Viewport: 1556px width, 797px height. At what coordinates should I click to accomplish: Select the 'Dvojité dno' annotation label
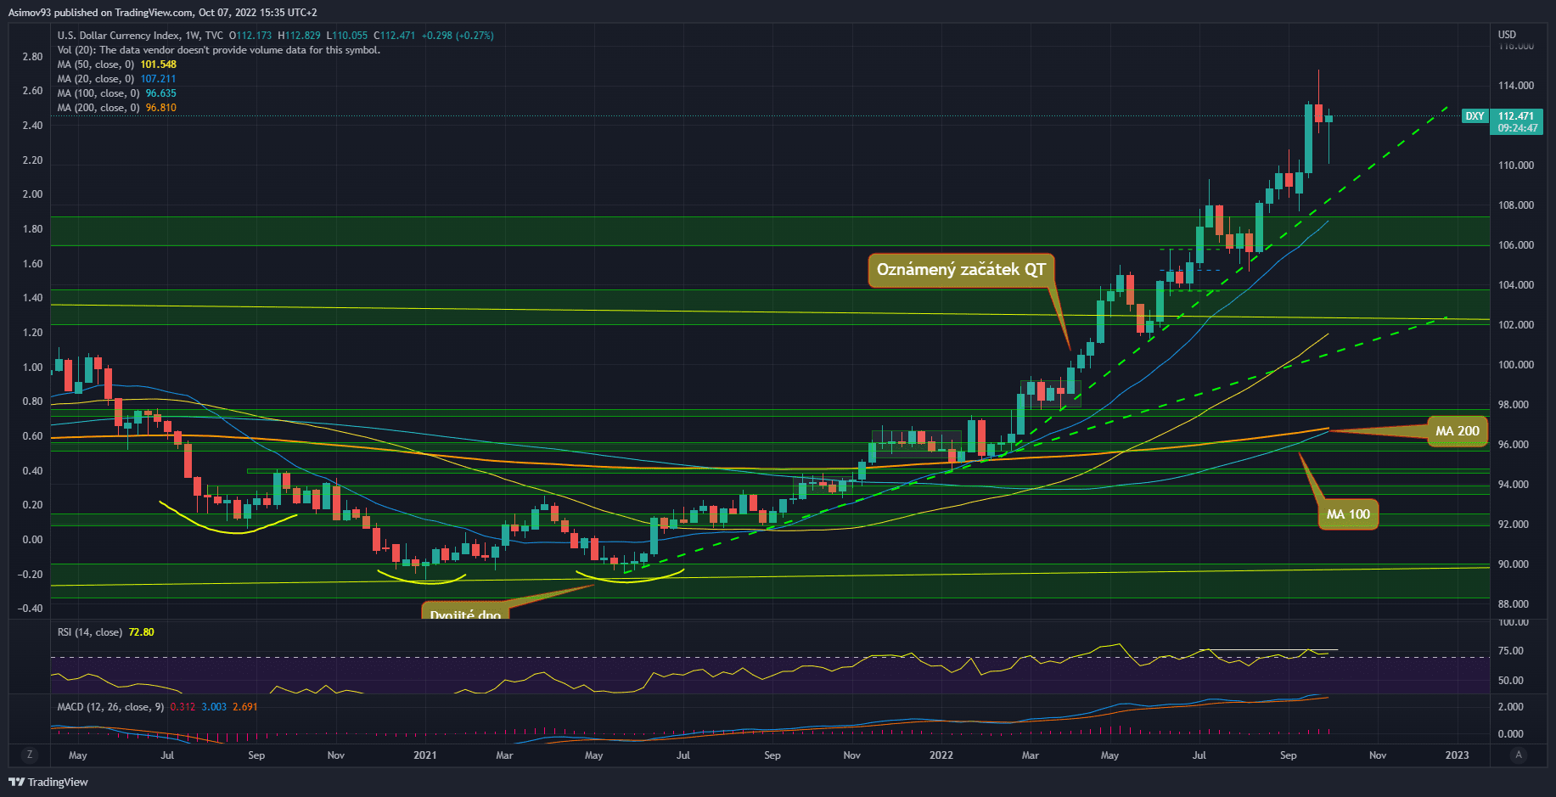click(465, 613)
